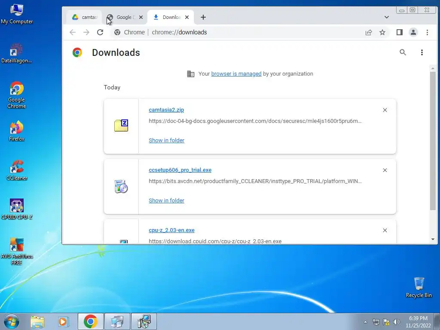Open the volume speaker tray icon
The width and height of the screenshot is (440, 330).
point(397,322)
